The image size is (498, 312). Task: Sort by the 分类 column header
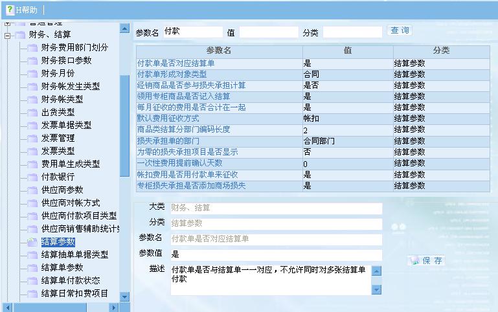pos(442,50)
